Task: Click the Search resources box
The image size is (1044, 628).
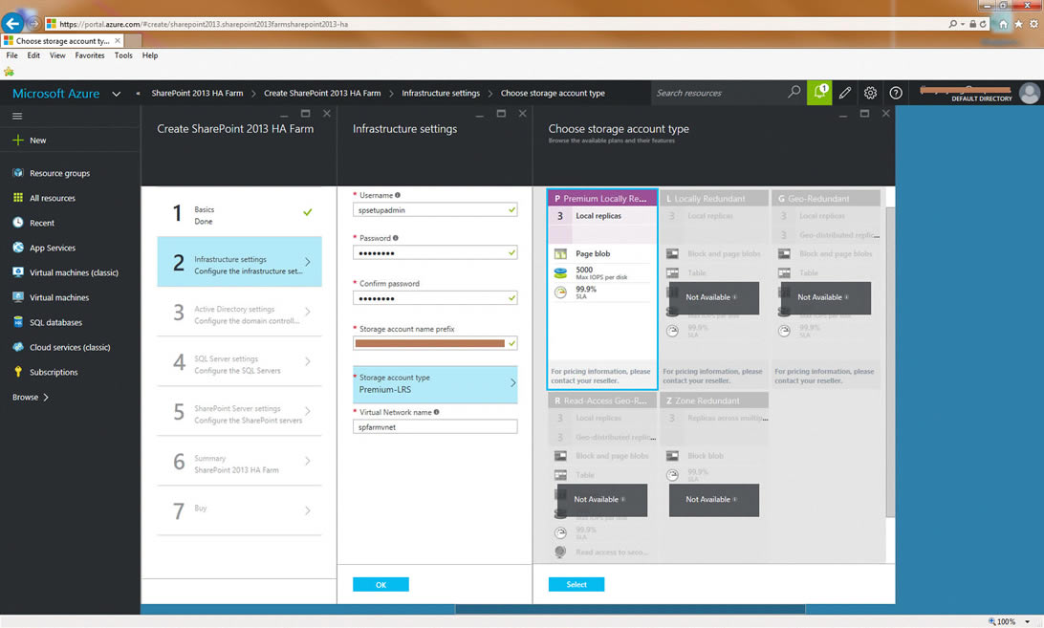Action: click(719, 93)
